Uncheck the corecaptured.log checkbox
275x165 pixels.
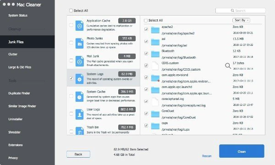pyautogui.click(x=146, y=102)
